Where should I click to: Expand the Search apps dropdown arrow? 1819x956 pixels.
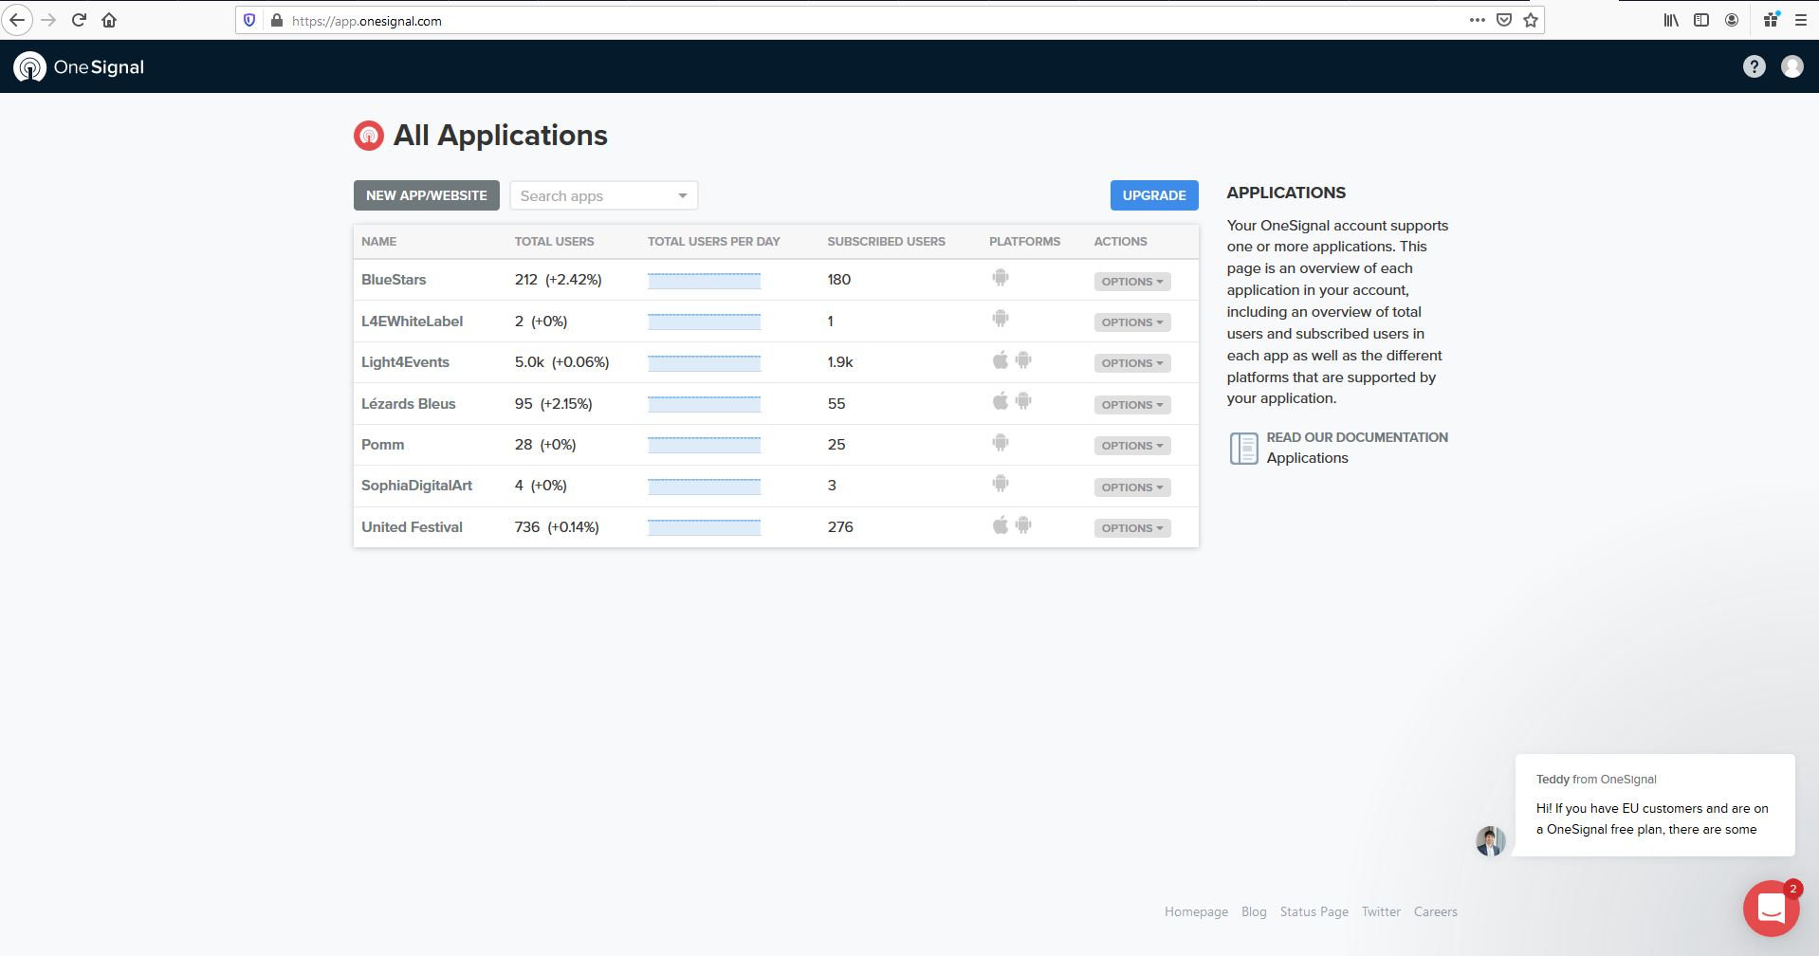pyautogui.click(x=682, y=195)
